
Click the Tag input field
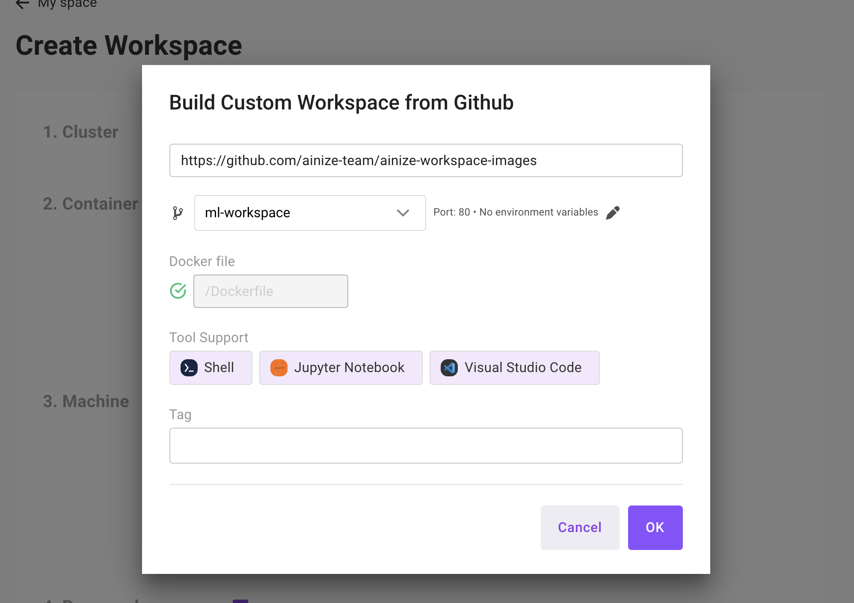tap(426, 445)
